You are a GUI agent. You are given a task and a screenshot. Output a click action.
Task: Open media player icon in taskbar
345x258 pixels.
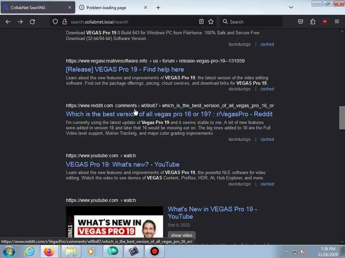pyautogui.click(x=91, y=251)
